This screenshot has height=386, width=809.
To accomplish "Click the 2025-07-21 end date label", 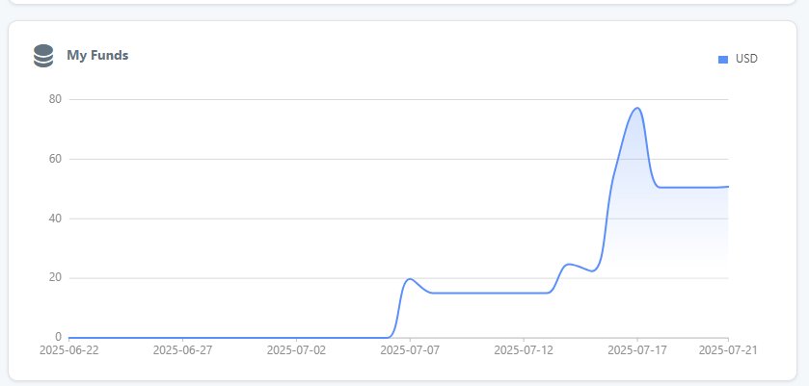I will [728, 350].
